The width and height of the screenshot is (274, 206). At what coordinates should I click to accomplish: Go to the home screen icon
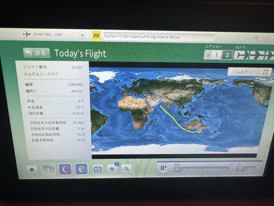click(32, 170)
